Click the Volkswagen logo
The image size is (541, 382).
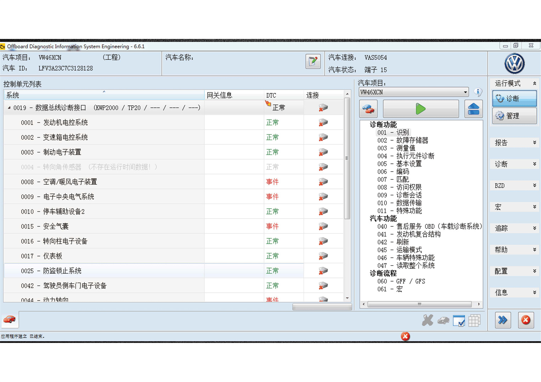514,63
